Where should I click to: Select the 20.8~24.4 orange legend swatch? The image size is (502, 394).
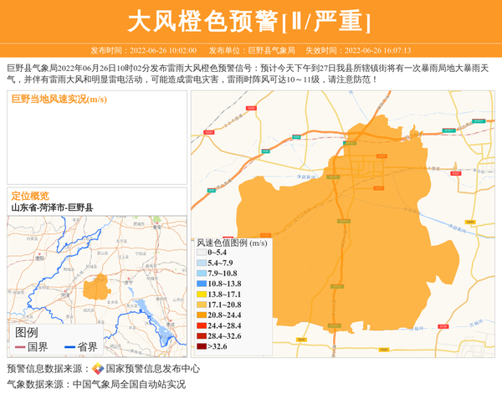click(x=201, y=315)
